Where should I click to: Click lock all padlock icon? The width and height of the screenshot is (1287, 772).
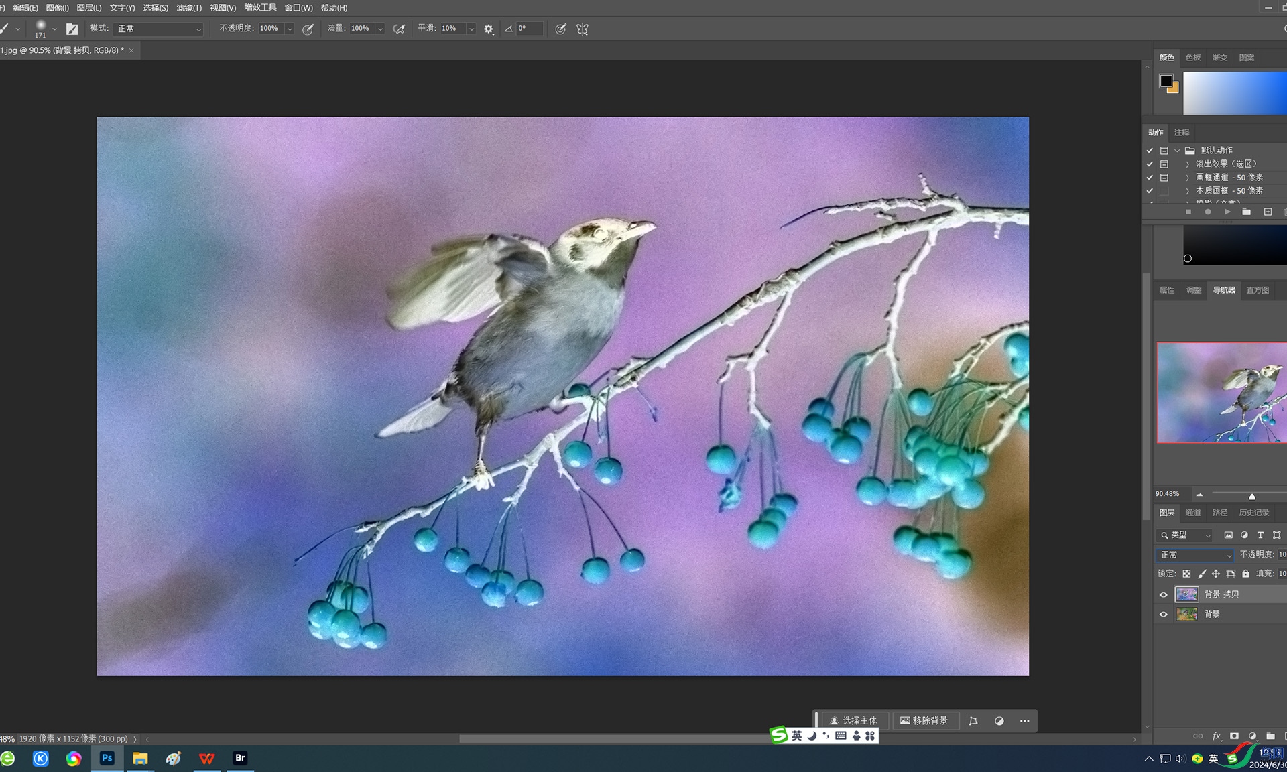tap(1245, 574)
